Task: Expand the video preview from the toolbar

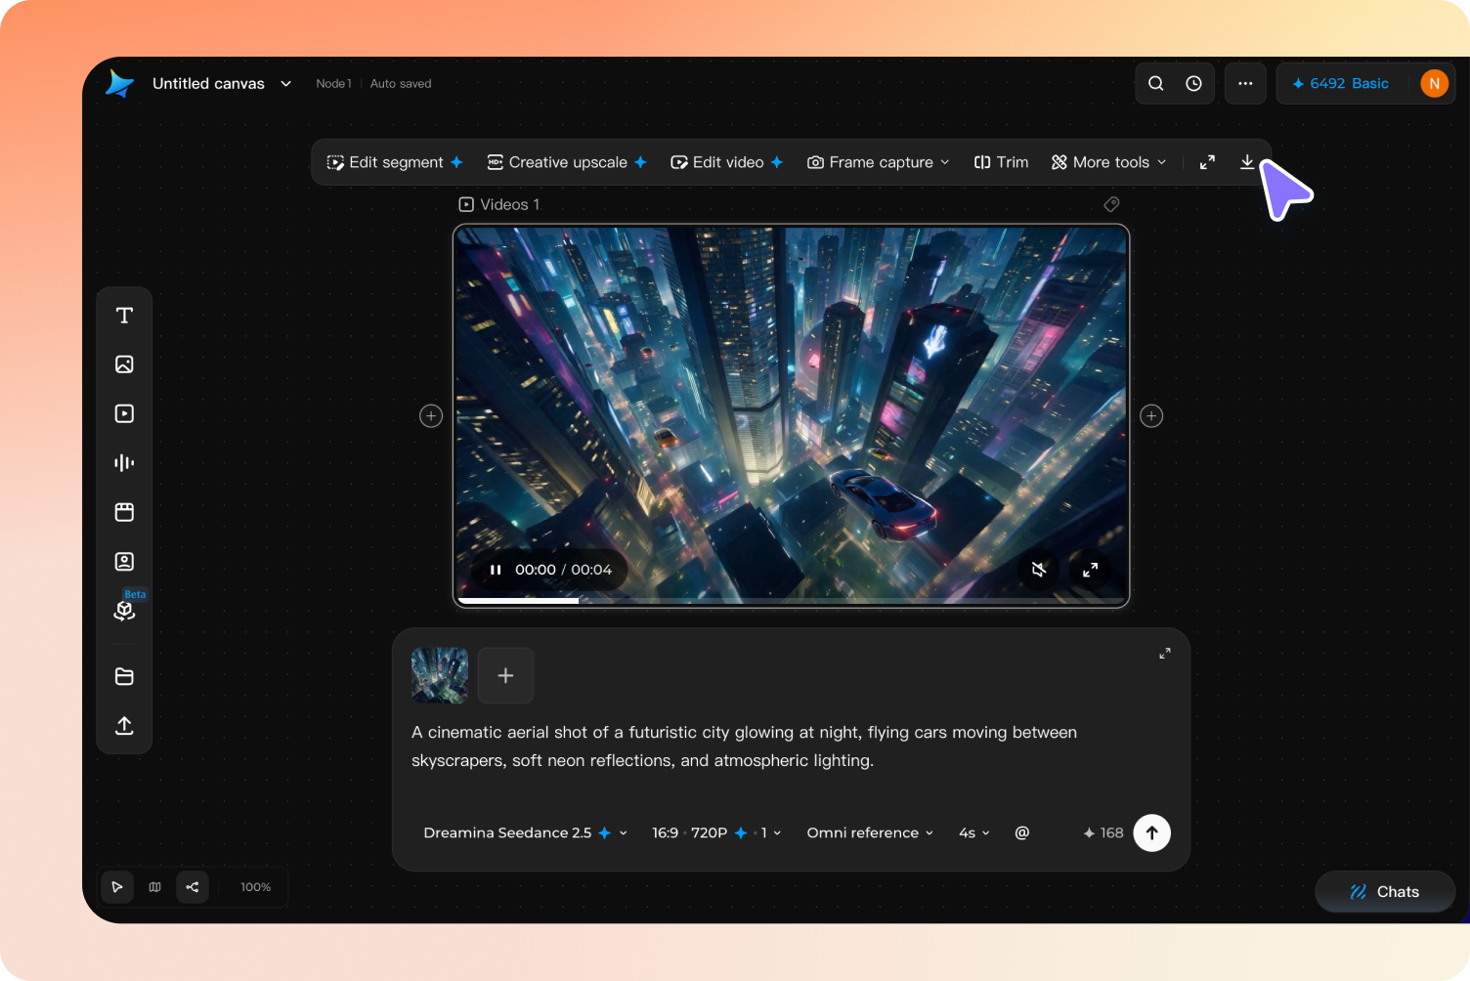Action: point(1207,162)
